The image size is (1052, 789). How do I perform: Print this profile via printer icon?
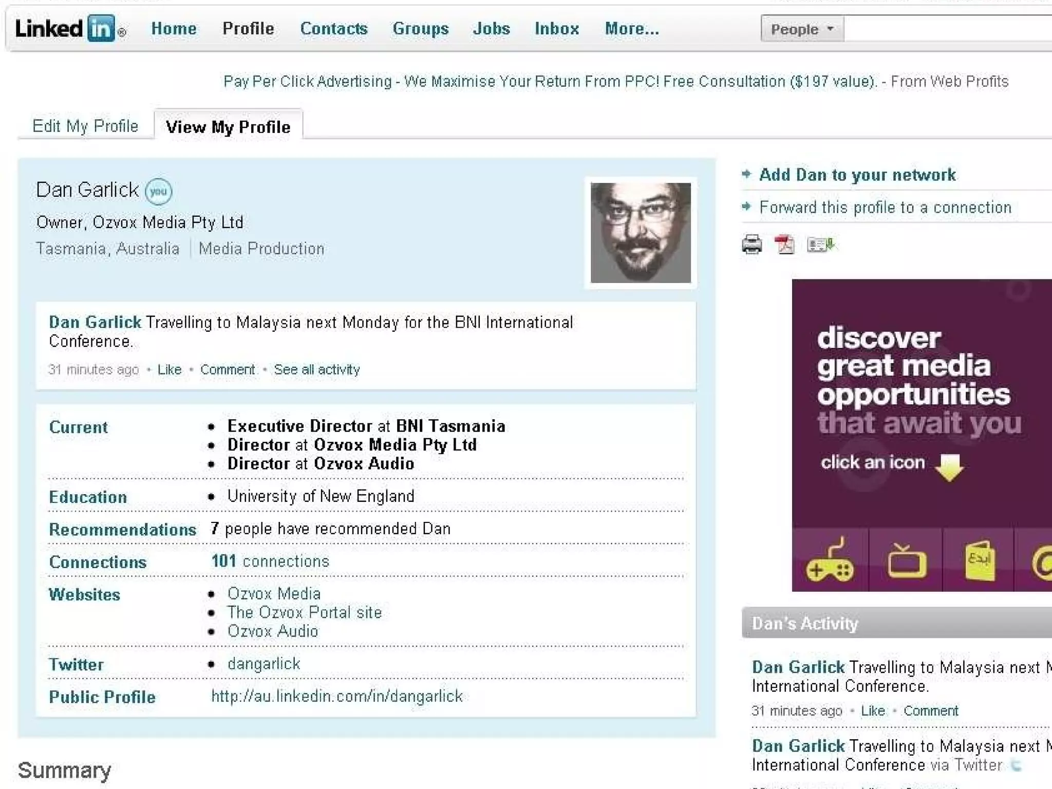752,245
